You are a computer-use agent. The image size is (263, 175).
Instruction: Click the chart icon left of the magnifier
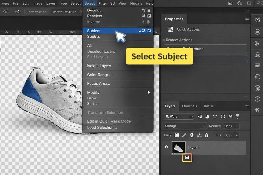[x=230, y=3]
